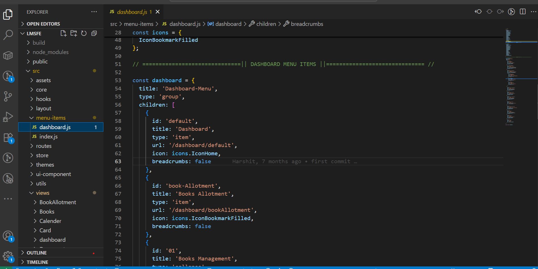Expand the OUTLINE section
Image resolution: width=538 pixels, height=269 pixels.
(x=37, y=253)
